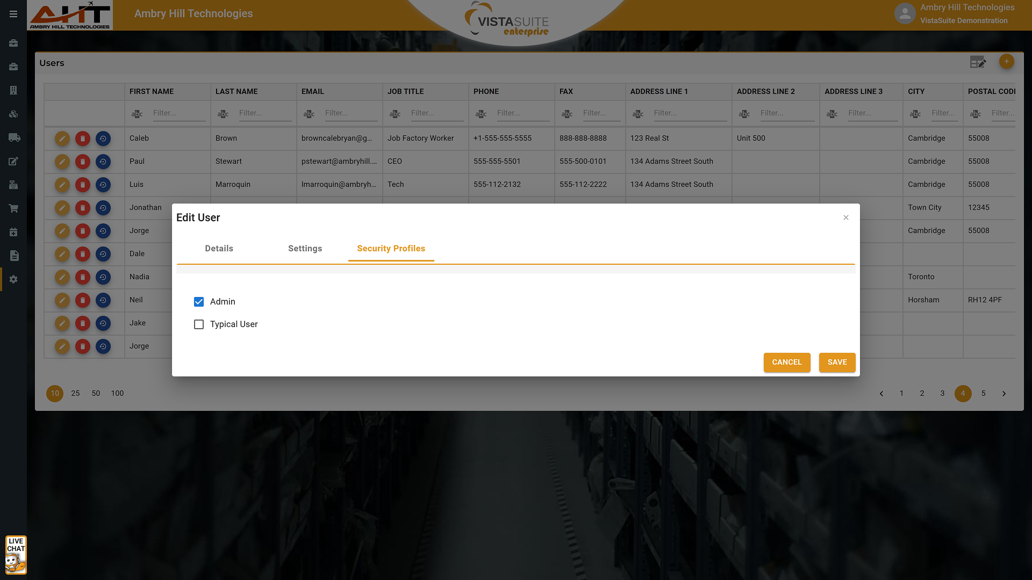Open the First Name filter type dropdown
Screen dimensions: 1032x580
click(137, 114)
